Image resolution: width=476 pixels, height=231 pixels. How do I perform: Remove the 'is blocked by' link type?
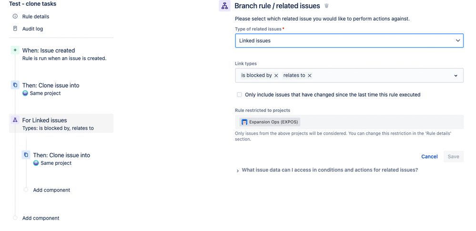pos(276,76)
